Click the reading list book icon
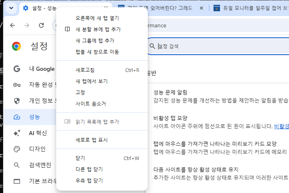This screenshot has height=193, width=289. click(x=67, y=121)
